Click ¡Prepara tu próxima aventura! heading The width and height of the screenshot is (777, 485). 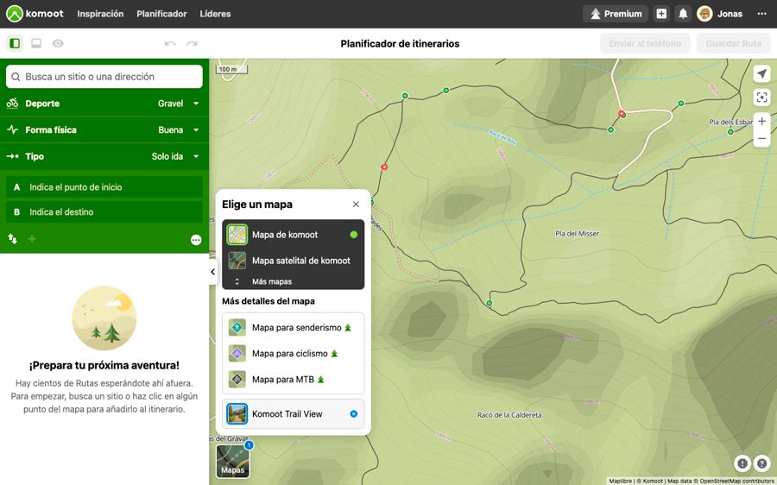104,366
